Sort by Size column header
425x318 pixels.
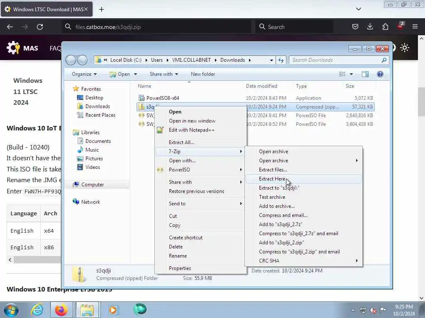click(349, 86)
